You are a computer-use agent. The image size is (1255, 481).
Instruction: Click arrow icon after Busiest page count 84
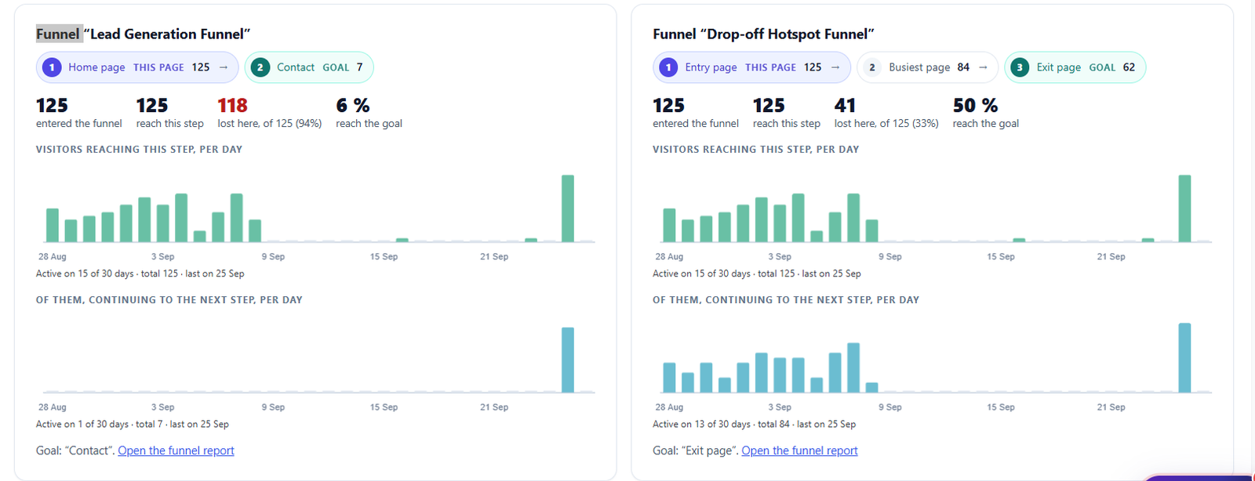983,67
